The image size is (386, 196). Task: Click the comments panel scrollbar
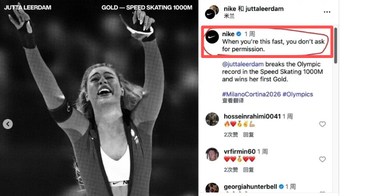click(x=335, y=46)
